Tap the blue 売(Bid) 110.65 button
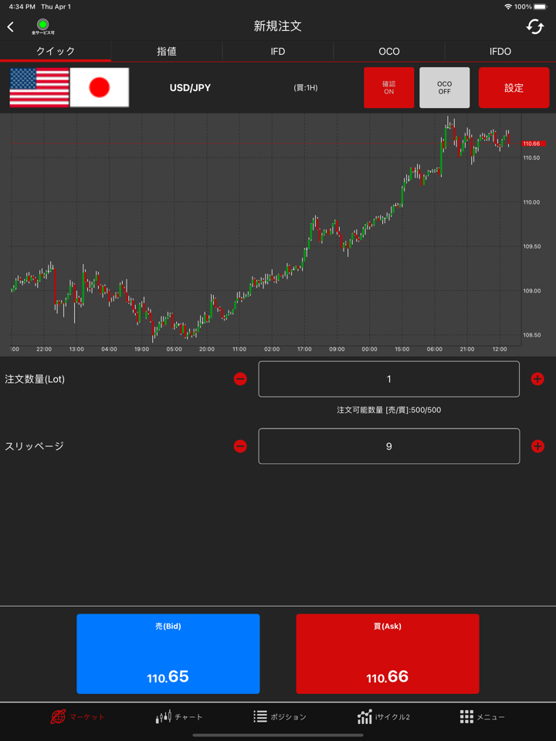Screen dimensions: 556x741 (x=168, y=654)
